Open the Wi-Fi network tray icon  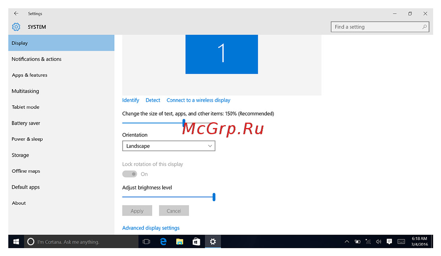tap(368, 242)
